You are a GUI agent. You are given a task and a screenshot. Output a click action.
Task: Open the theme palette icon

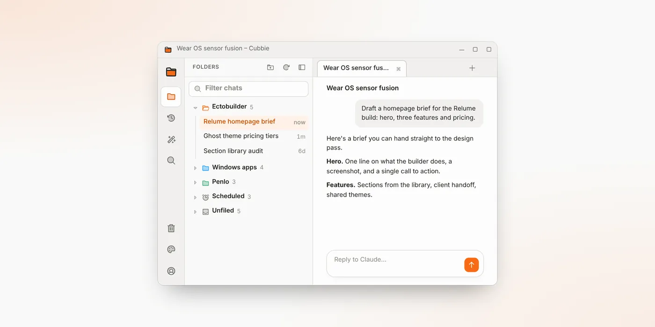(171, 249)
